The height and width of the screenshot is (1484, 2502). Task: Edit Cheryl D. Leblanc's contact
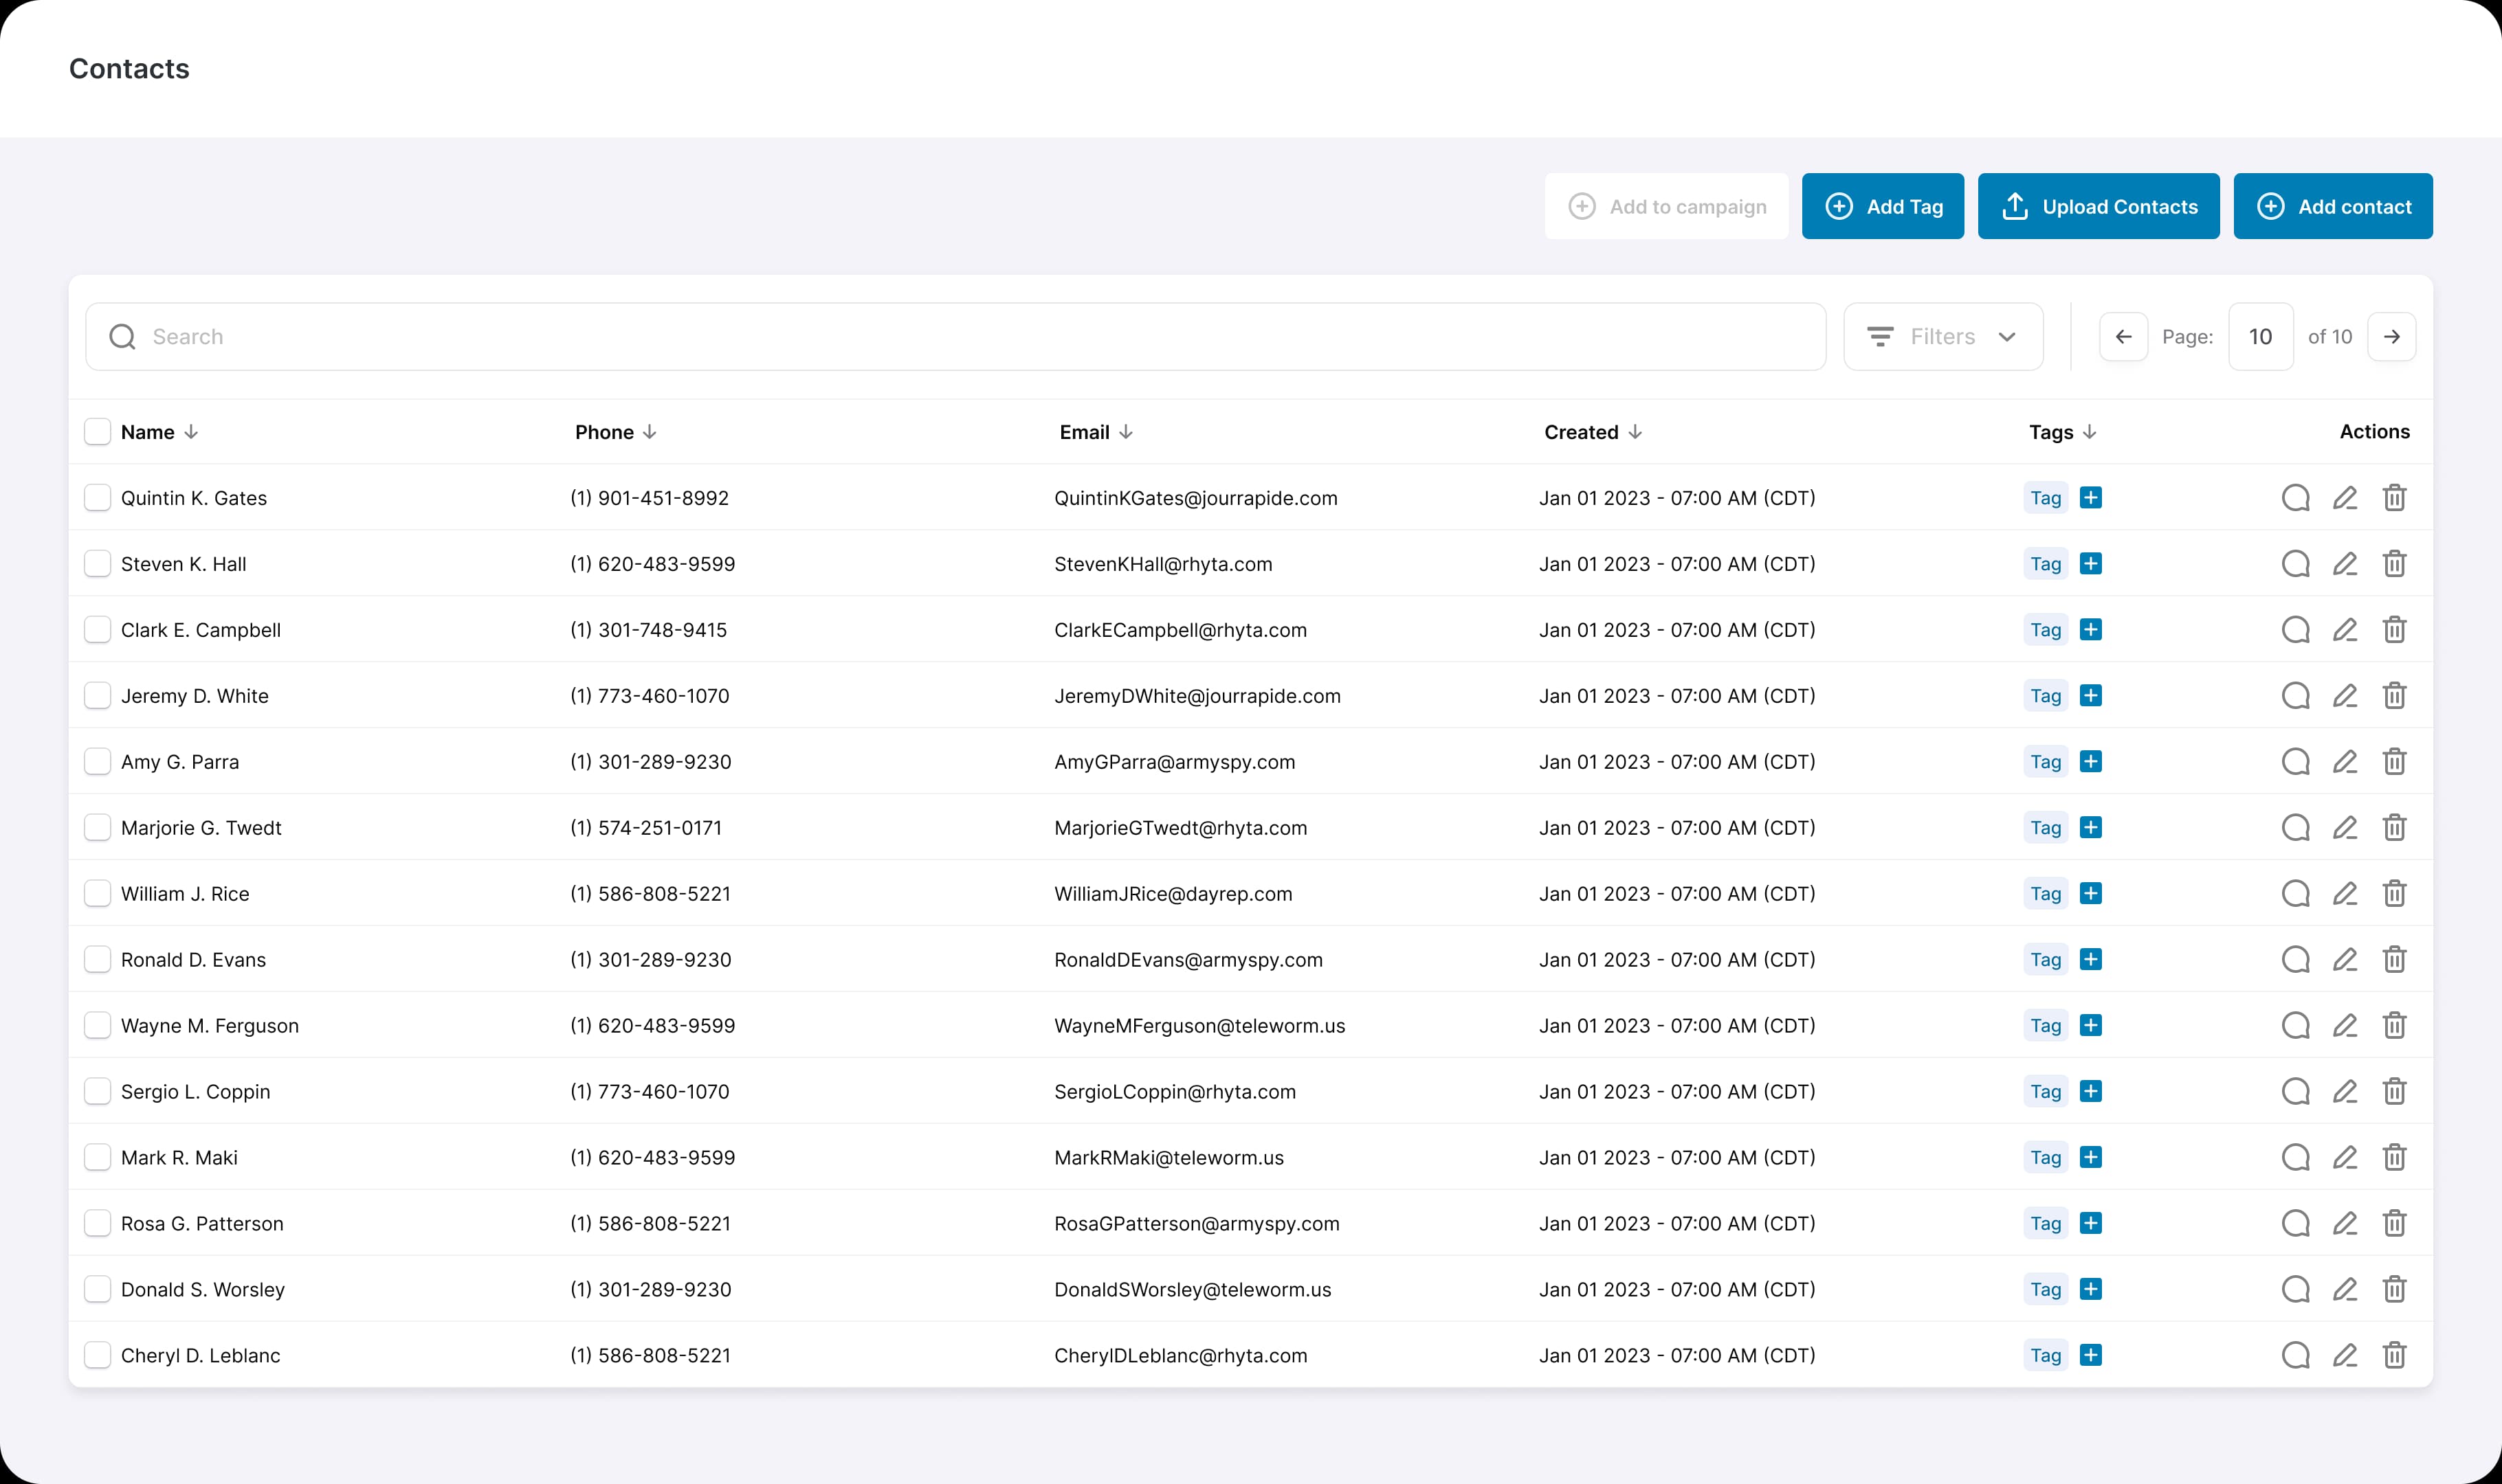[2345, 1356]
